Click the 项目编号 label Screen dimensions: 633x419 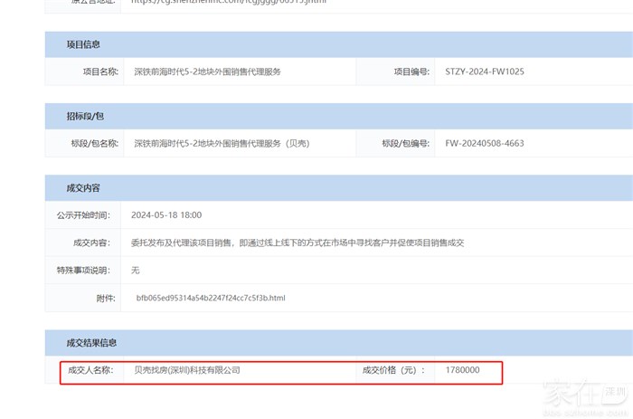411,71
